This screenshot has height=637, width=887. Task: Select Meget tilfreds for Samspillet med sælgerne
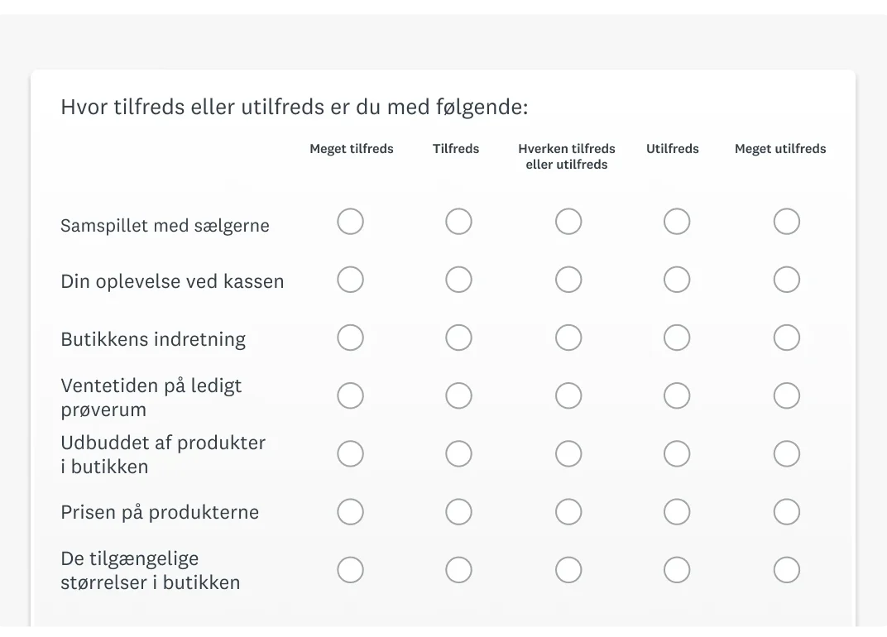[x=350, y=221]
